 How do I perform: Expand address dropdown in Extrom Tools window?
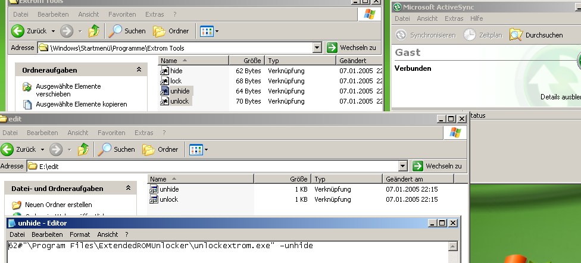coord(317,48)
